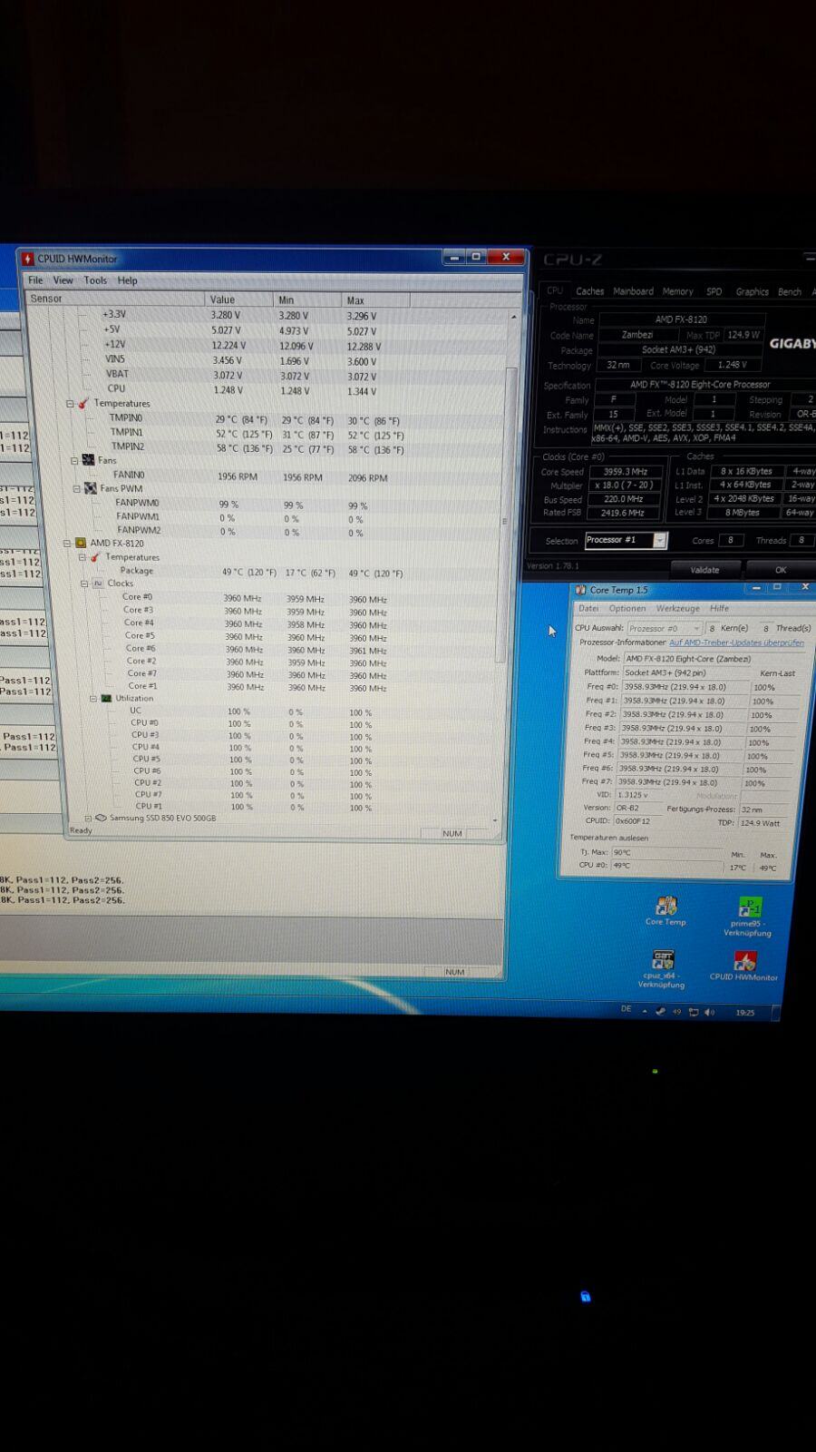Collapse the Fans node
The width and height of the screenshot is (816, 1452).
tap(75, 460)
